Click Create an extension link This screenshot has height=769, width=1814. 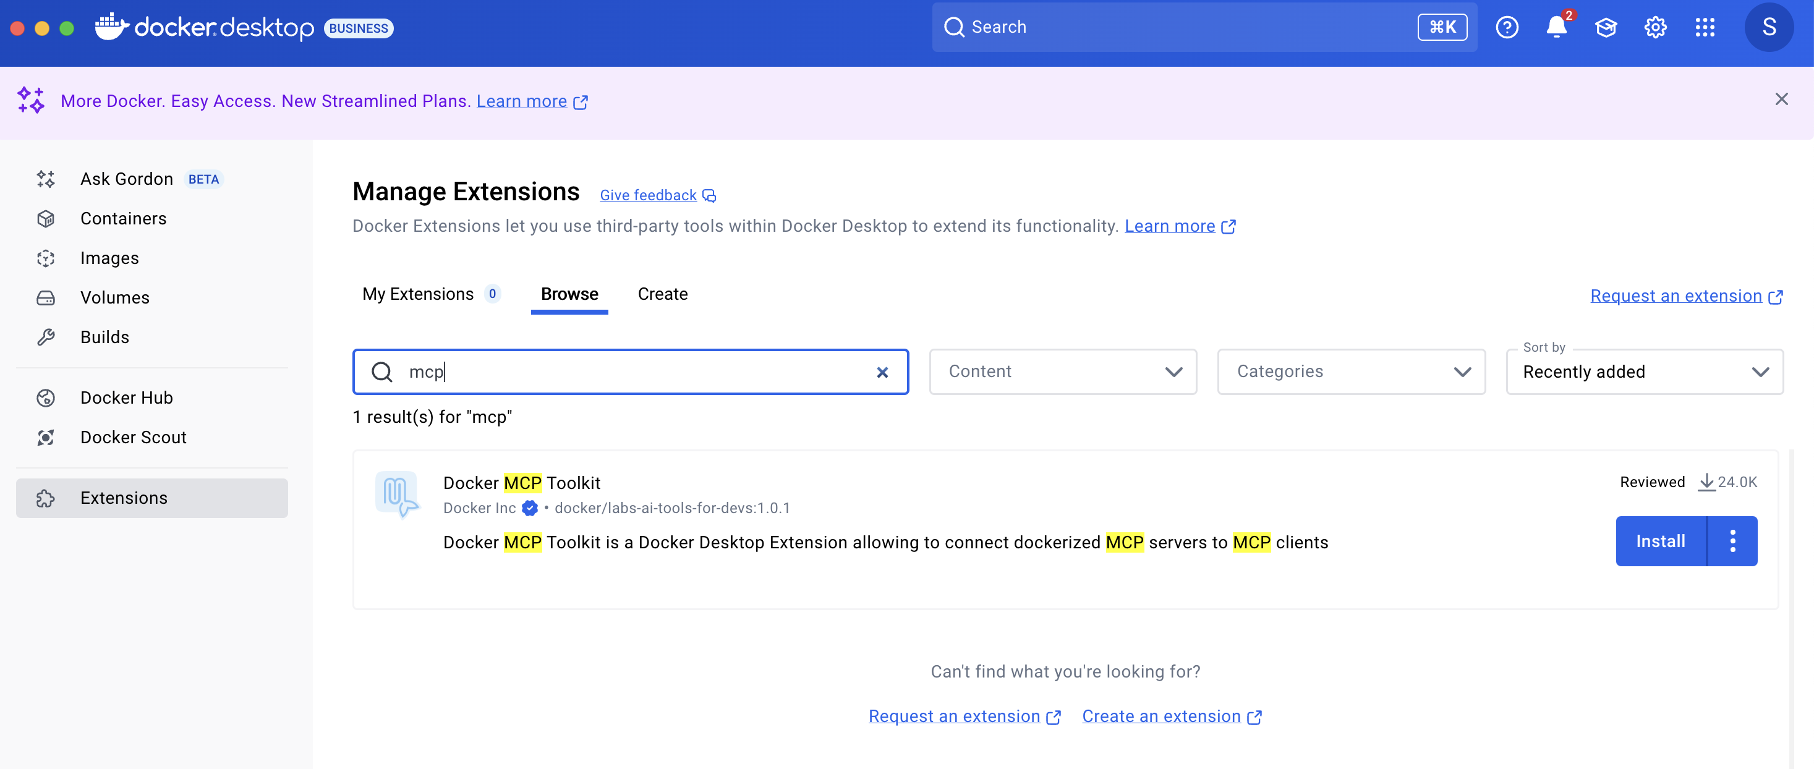pyautogui.click(x=1171, y=716)
